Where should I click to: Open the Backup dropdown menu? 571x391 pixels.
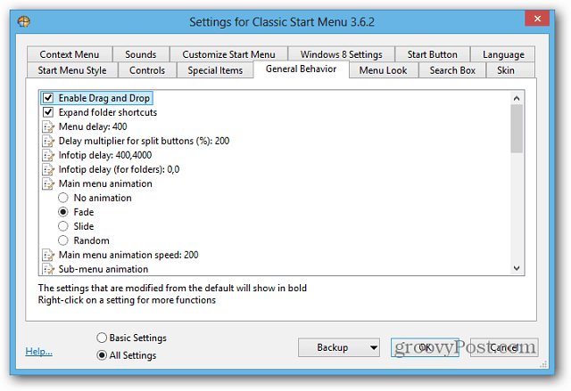[339, 347]
